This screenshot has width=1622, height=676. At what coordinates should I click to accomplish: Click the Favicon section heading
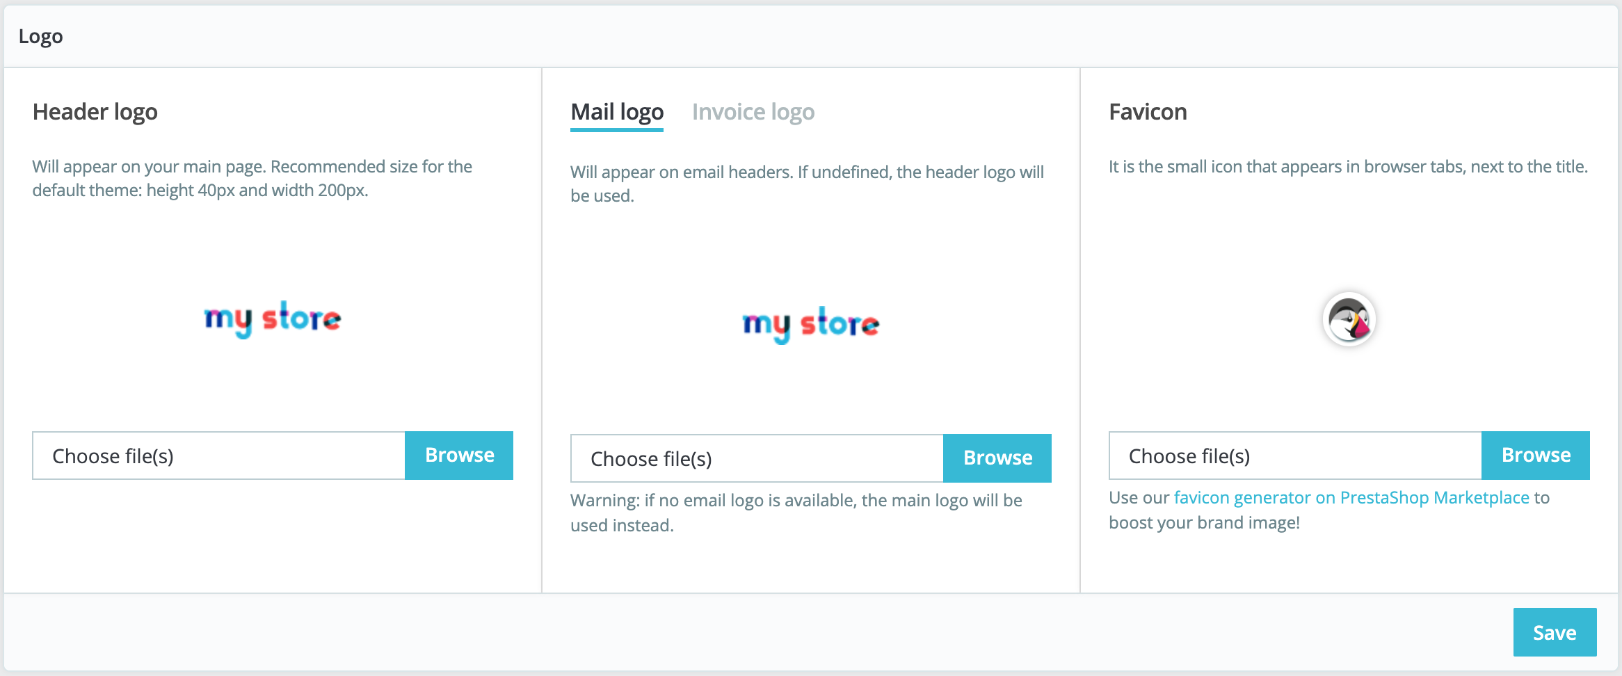[x=1148, y=112]
